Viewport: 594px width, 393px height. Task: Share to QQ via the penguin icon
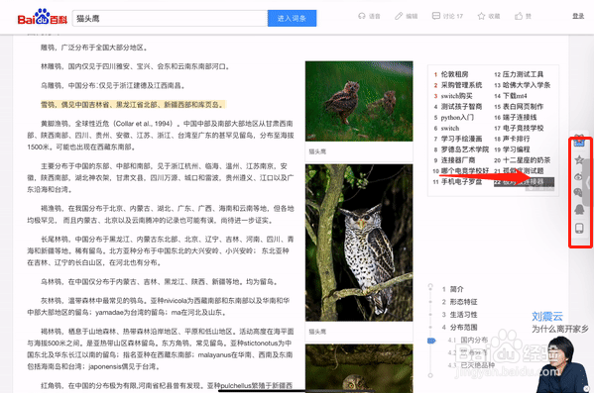[579, 209]
